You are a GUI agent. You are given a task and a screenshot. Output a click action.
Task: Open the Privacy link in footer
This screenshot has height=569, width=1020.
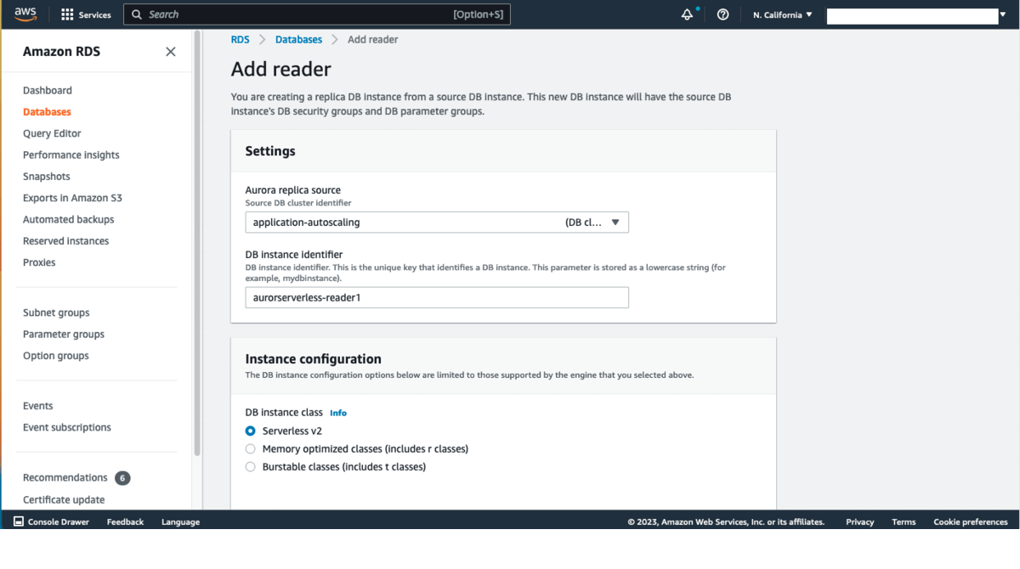click(860, 521)
